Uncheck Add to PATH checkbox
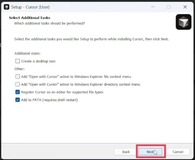 click(17, 100)
